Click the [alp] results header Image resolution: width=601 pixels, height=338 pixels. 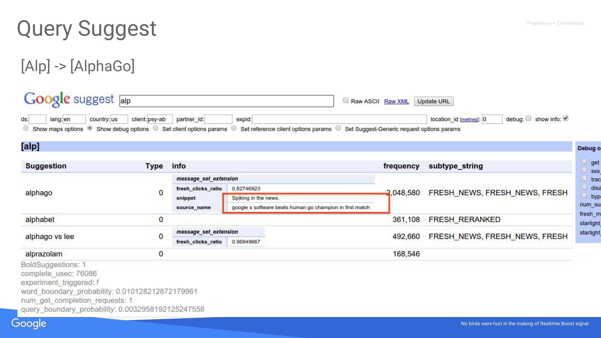[296, 146]
